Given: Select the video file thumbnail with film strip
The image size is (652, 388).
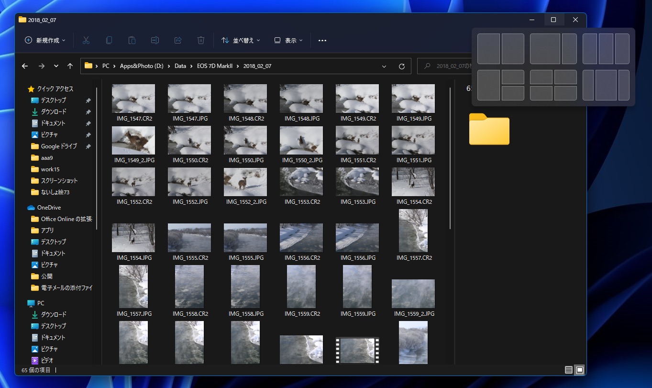Looking at the screenshot, I should tap(357, 350).
